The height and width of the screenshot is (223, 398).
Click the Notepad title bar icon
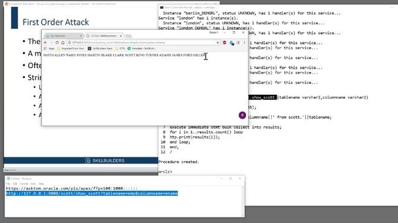8,178
